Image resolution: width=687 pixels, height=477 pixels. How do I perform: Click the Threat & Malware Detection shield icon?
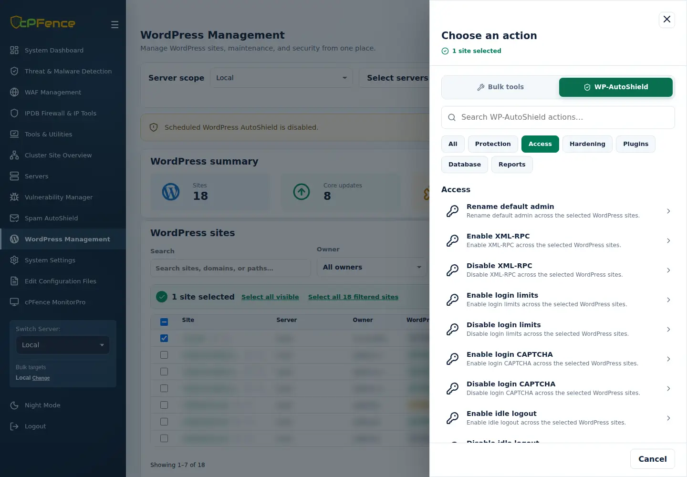coord(14,71)
